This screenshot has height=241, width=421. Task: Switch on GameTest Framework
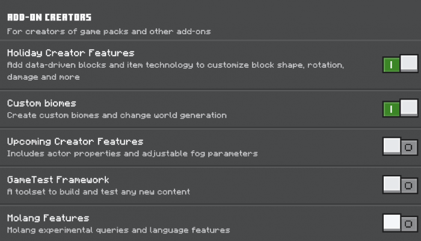pyautogui.click(x=400, y=185)
